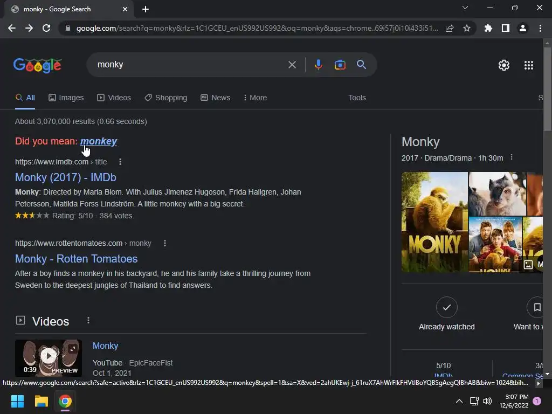This screenshot has height=414, width=552.
Task: Click the EpicFaceFist channel name
Action: click(151, 363)
